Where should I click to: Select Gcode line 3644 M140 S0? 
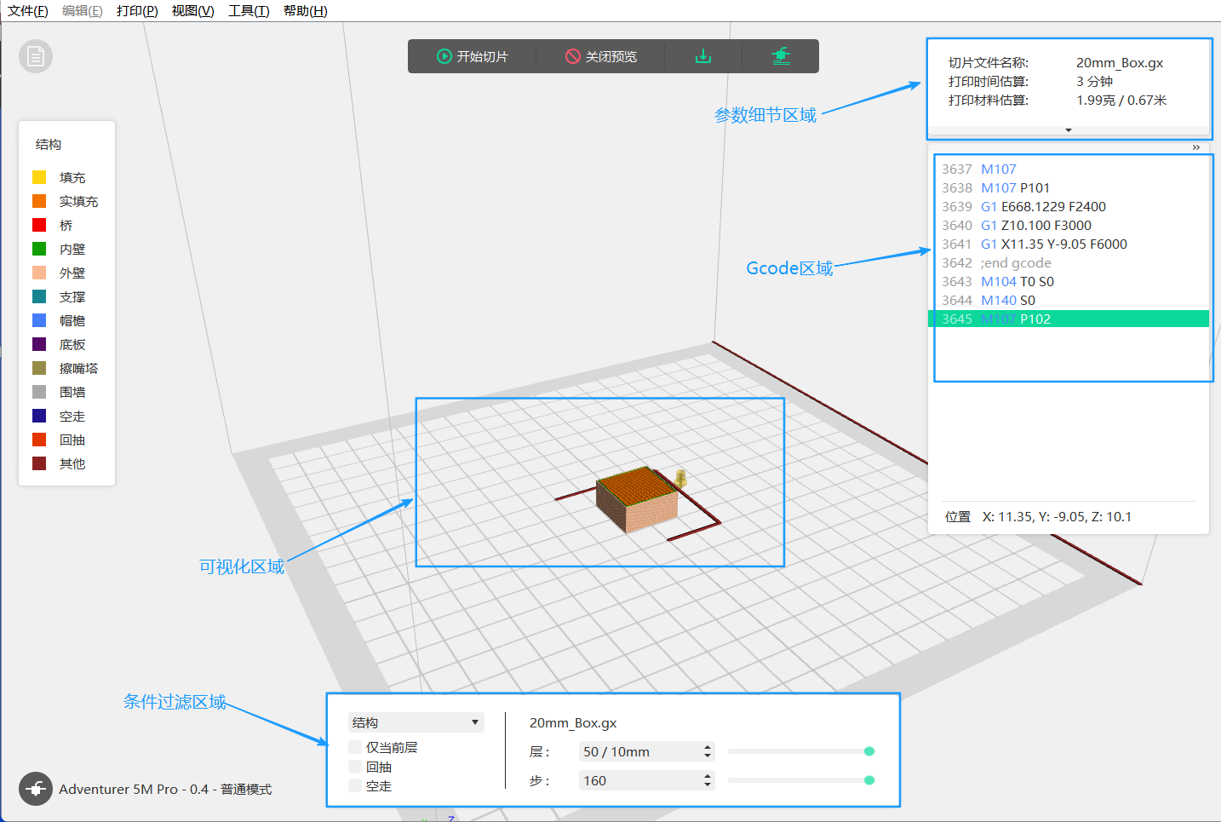pos(1069,300)
